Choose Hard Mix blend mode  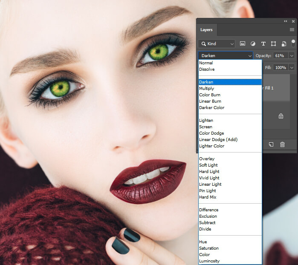coord(230,197)
